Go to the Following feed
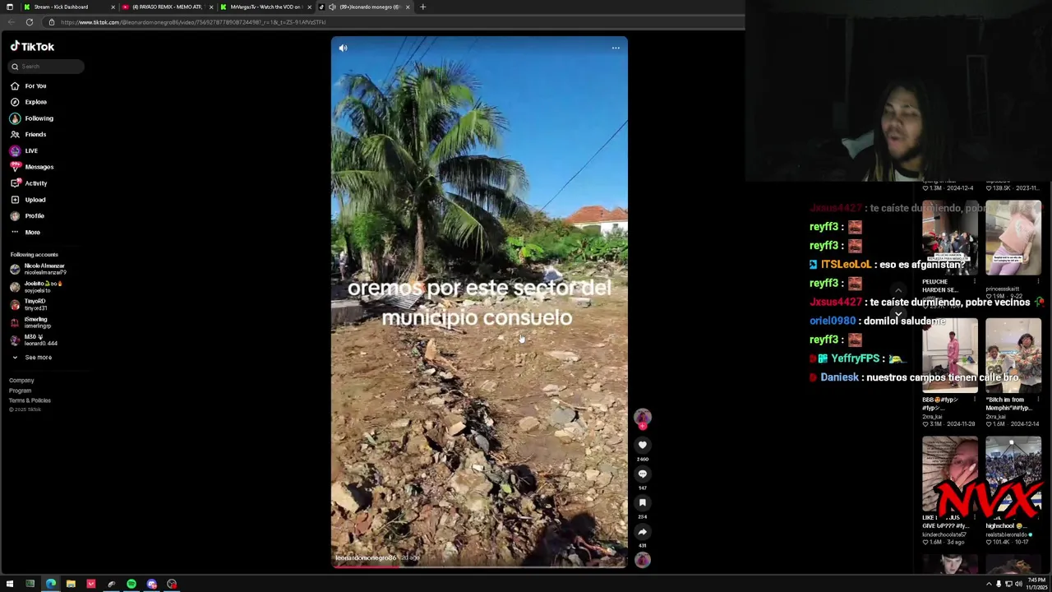Viewport: 1052px width, 592px height. click(32, 118)
